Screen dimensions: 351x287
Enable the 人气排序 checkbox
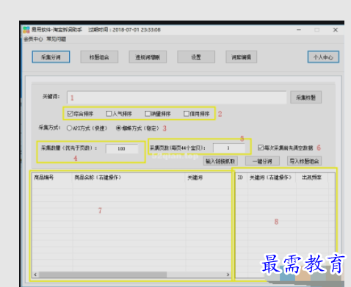click(109, 114)
